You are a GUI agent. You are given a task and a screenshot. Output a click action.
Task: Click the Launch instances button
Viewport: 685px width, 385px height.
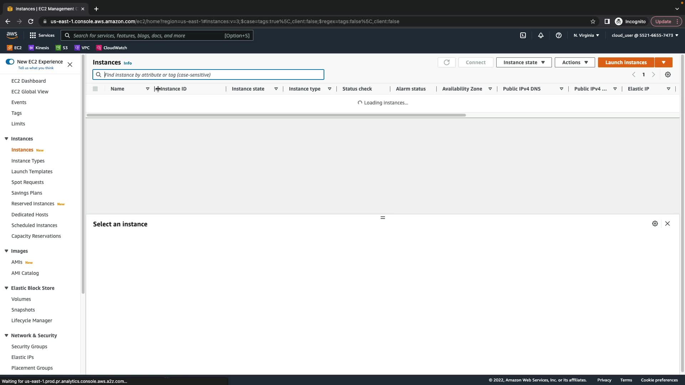click(625, 62)
